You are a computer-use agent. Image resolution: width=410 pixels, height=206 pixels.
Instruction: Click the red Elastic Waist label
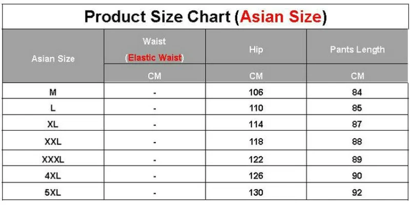155,58
